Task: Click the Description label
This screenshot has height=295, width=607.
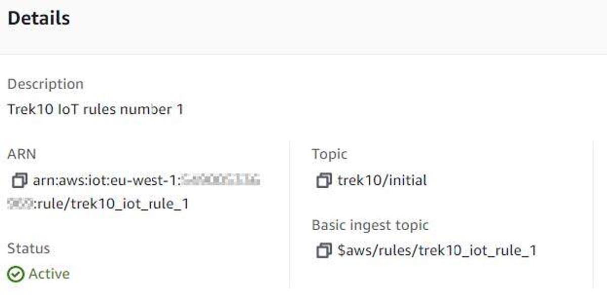Action: point(46,84)
